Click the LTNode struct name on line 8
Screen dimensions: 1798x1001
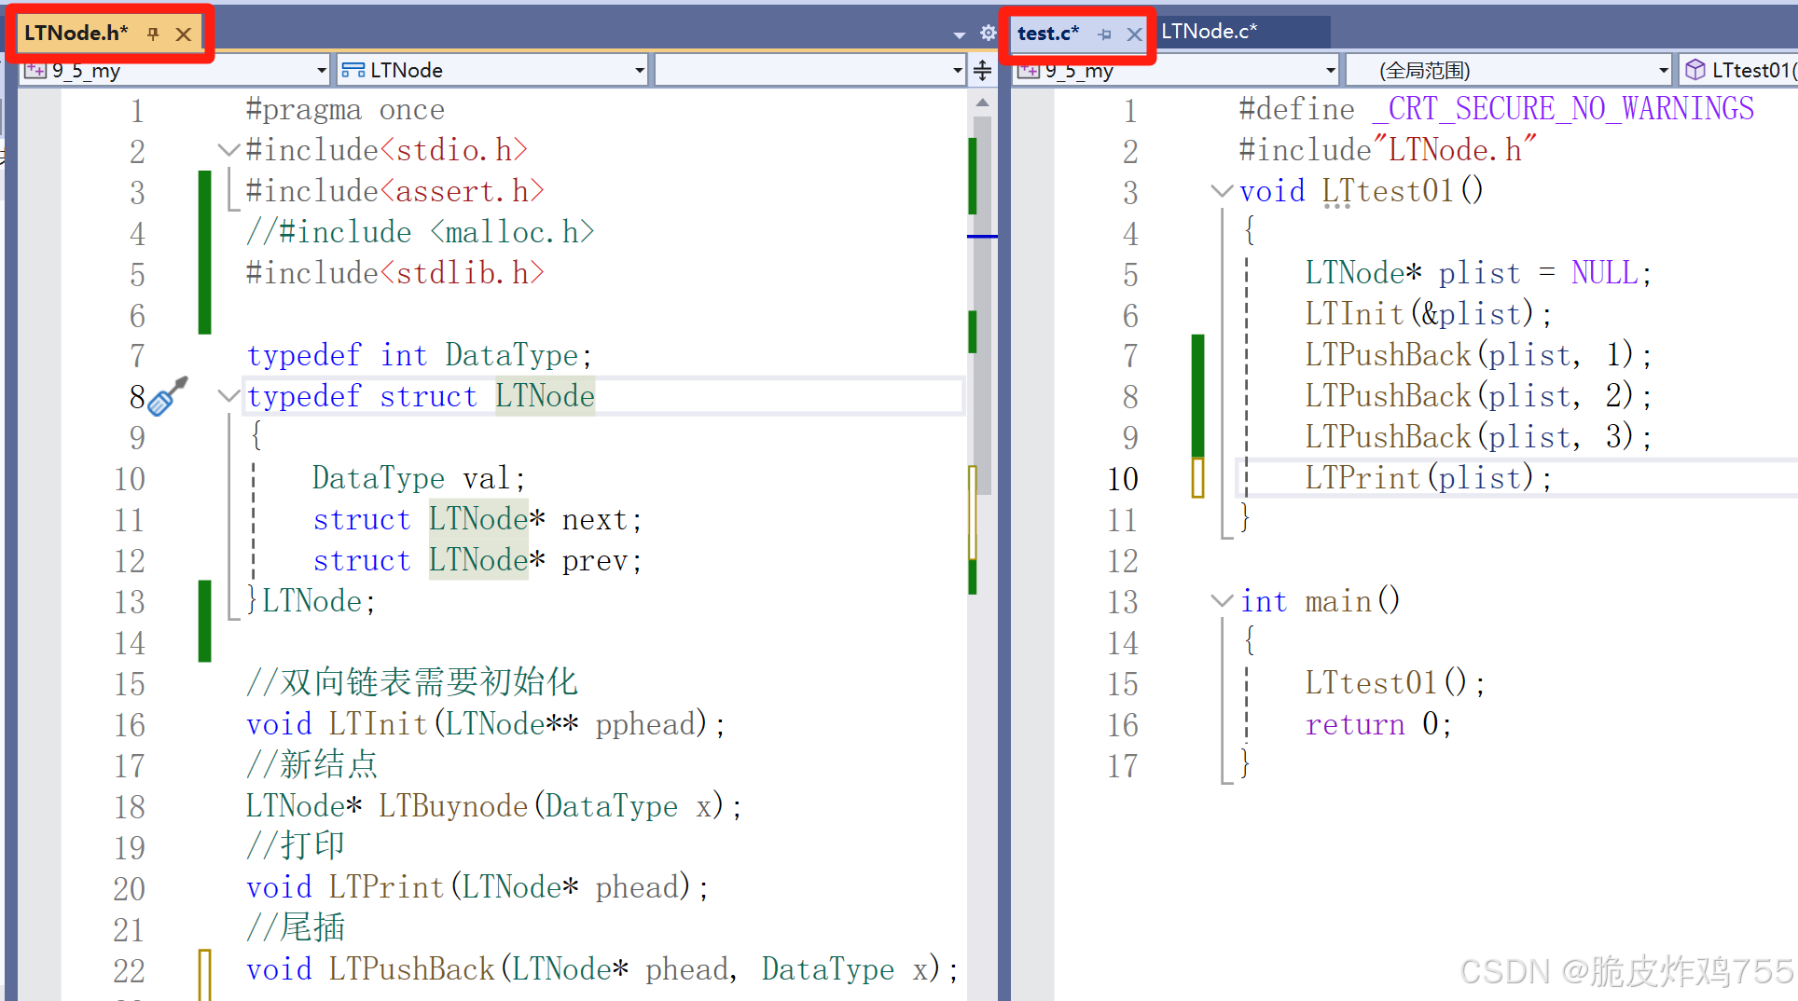(x=545, y=396)
